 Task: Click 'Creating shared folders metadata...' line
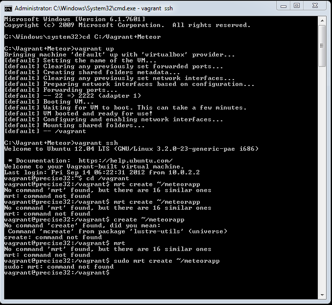92,72
